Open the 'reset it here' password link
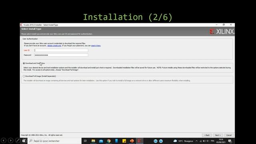The image size is (256, 144). (96, 46)
